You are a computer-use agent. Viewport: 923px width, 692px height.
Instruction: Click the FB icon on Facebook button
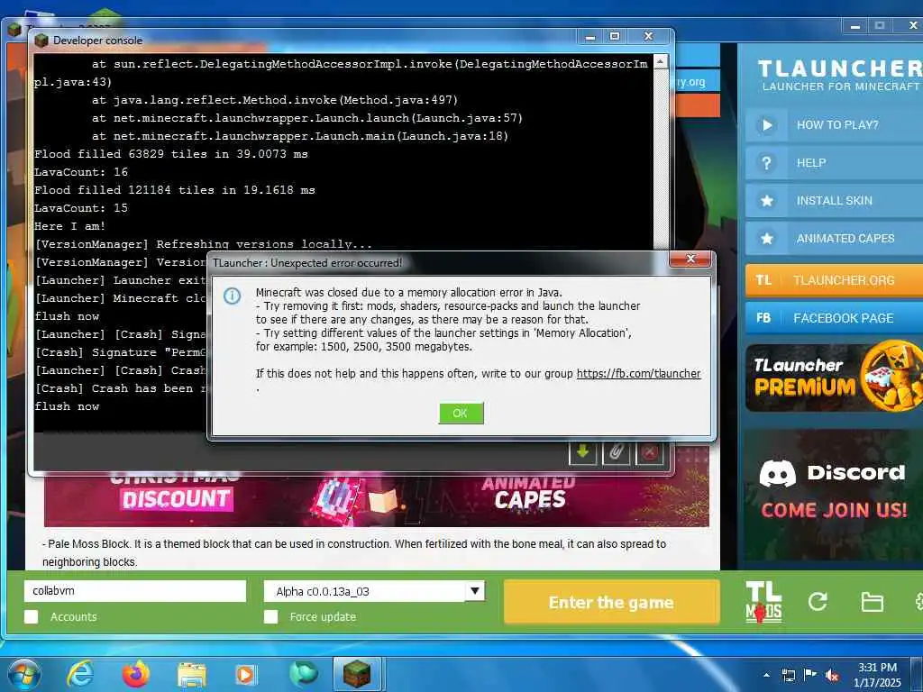763,318
